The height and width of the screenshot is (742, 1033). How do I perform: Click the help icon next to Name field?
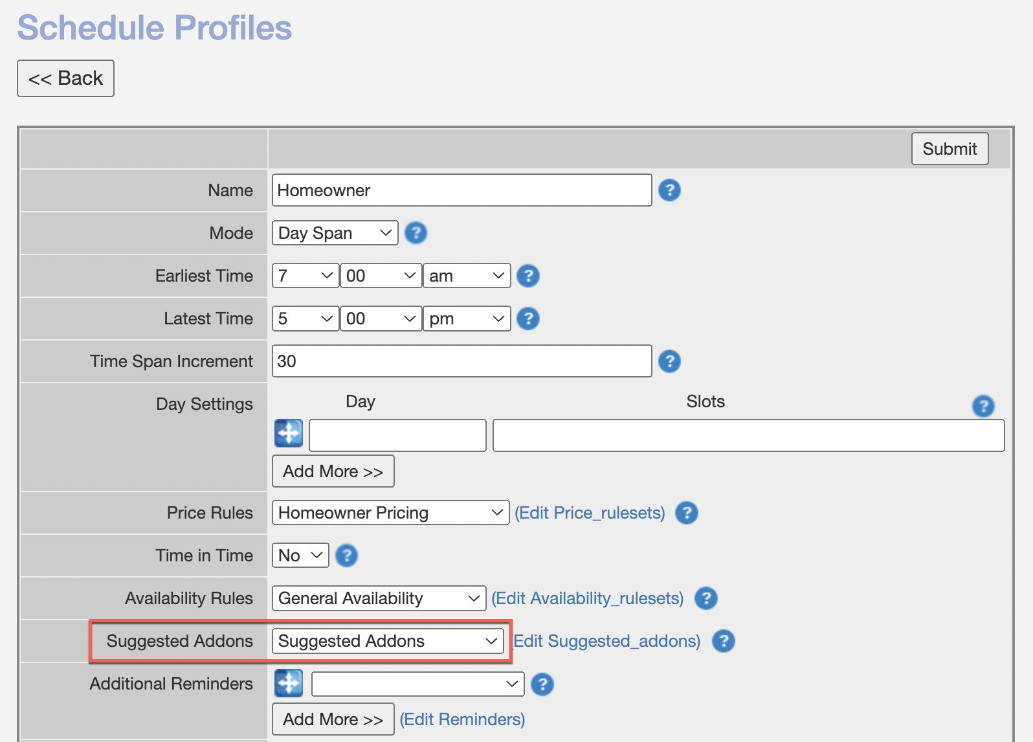click(x=669, y=190)
